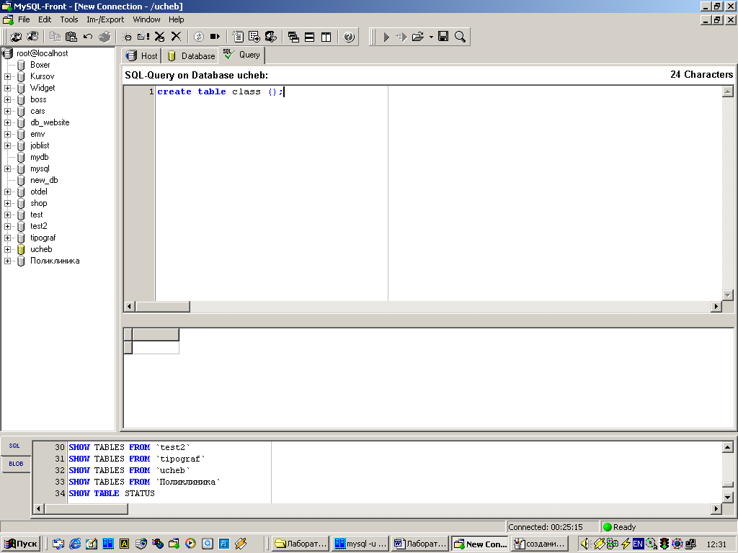Select root@localhost in the tree
Image resolution: width=738 pixels, height=553 pixels.
click(x=42, y=53)
